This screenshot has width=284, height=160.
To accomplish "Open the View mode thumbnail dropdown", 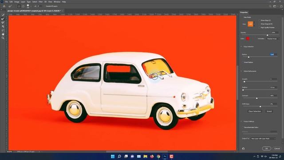I will 251,24.
